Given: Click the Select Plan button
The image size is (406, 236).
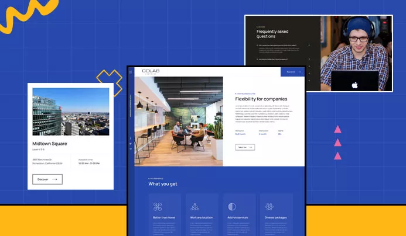Looking at the screenshot, I should pos(245,147).
